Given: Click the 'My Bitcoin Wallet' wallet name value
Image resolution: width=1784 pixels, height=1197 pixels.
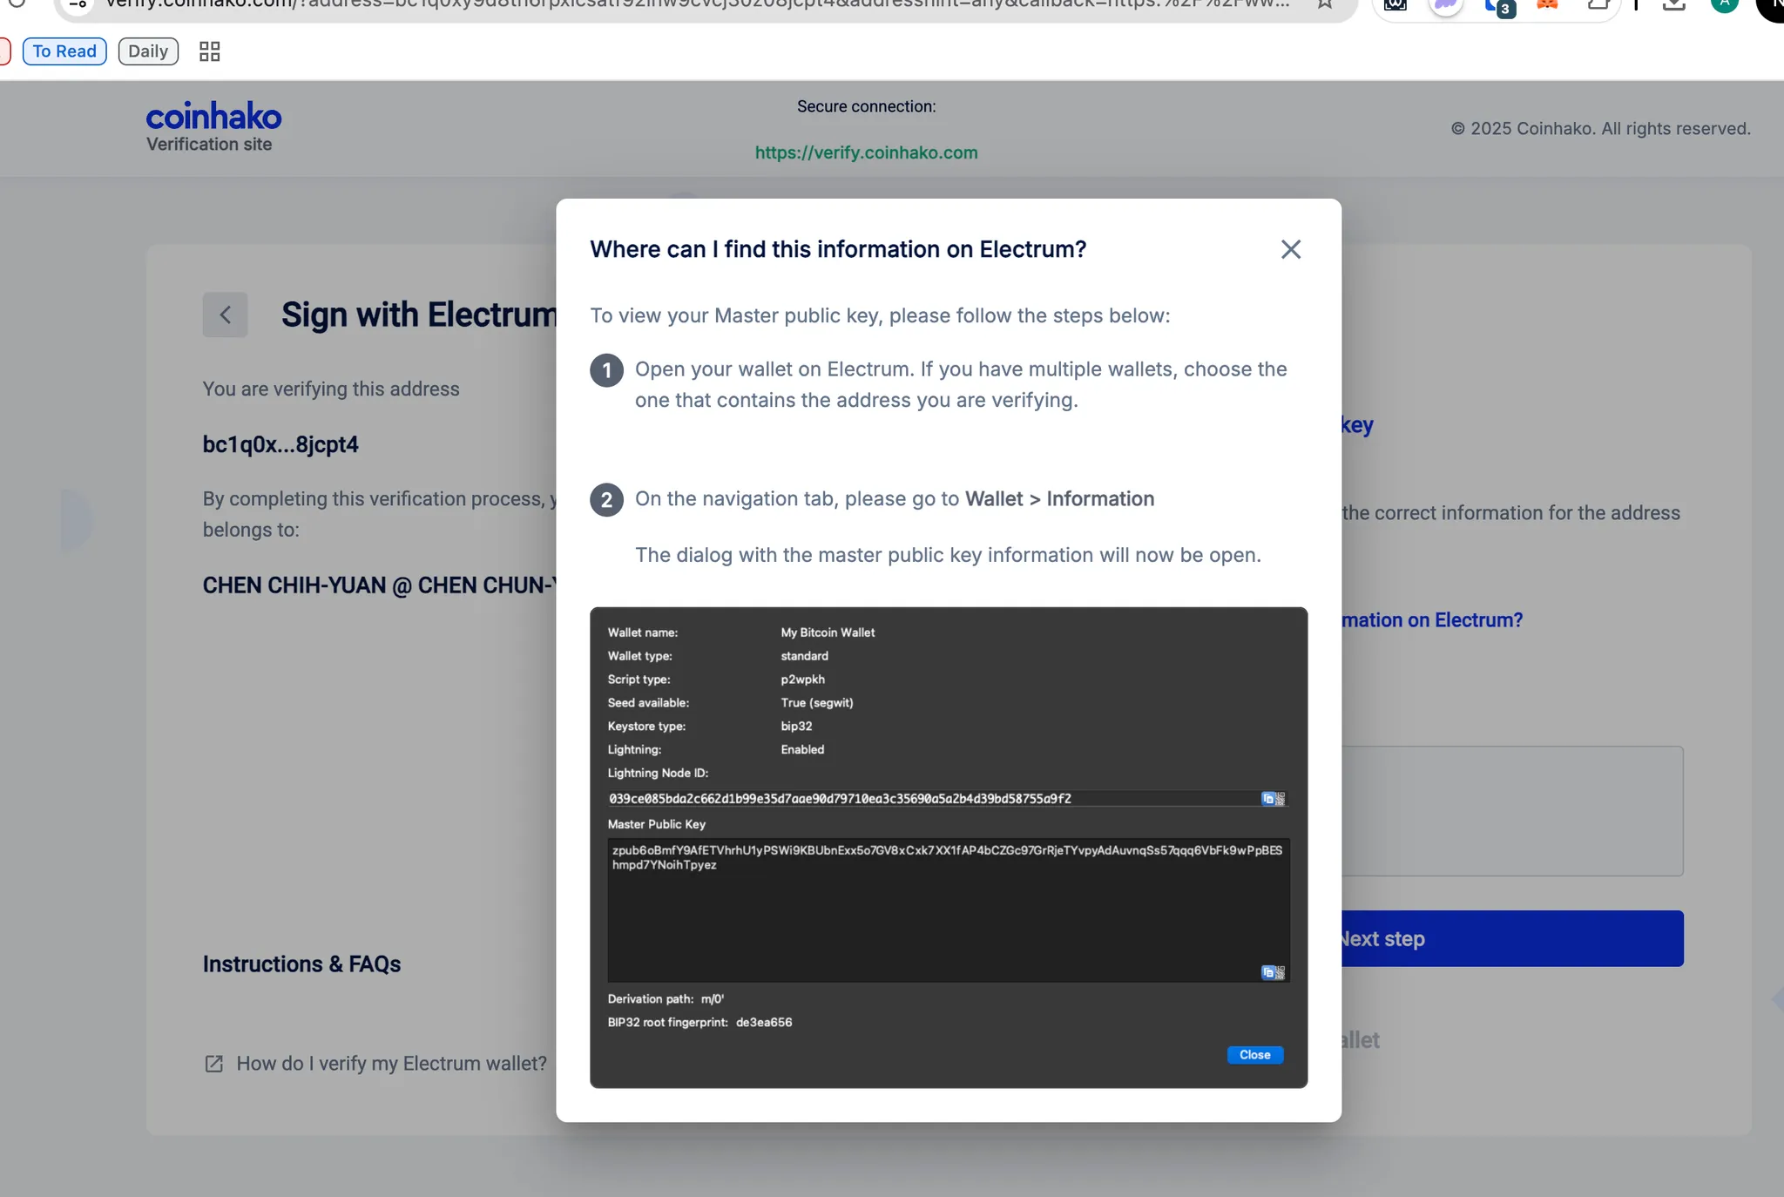Looking at the screenshot, I should tap(828, 632).
